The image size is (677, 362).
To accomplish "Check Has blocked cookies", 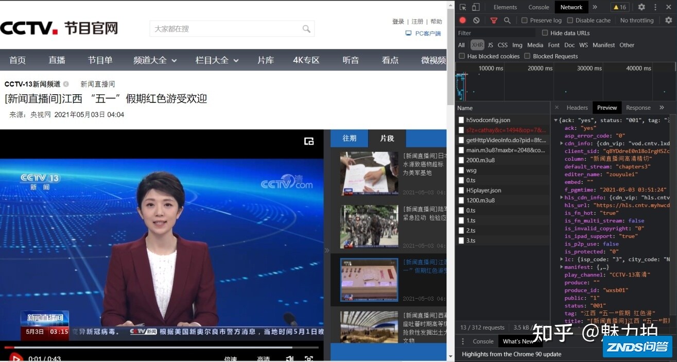I will pos(462,56).
